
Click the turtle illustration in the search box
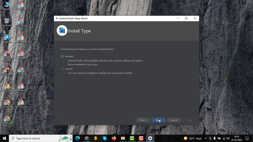click(66, 138)
